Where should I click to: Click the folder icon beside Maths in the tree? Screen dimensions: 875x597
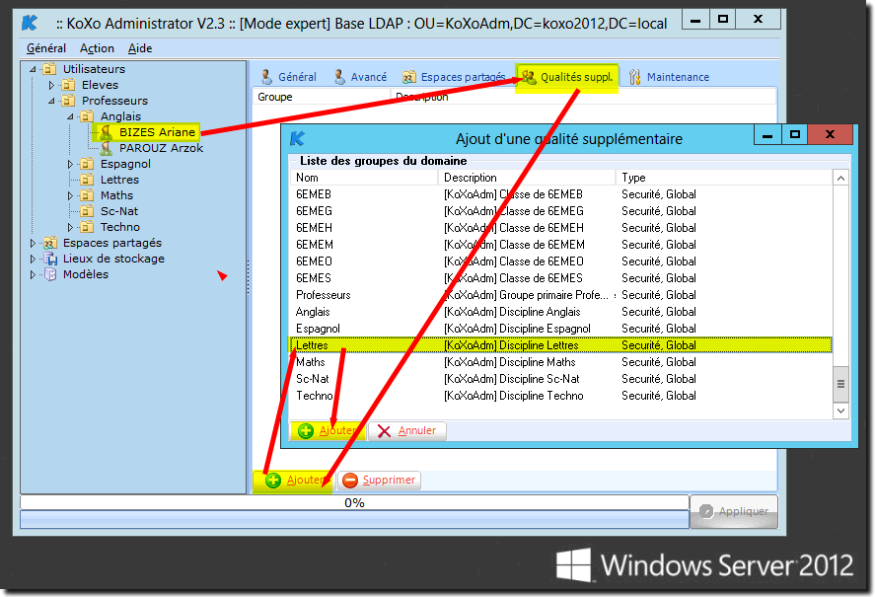pos(87,195)
